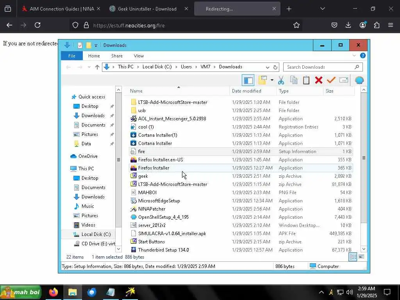Click the Cut scissors toolbar icon
This screenshot has width=400, height=300.
point(281,80)
